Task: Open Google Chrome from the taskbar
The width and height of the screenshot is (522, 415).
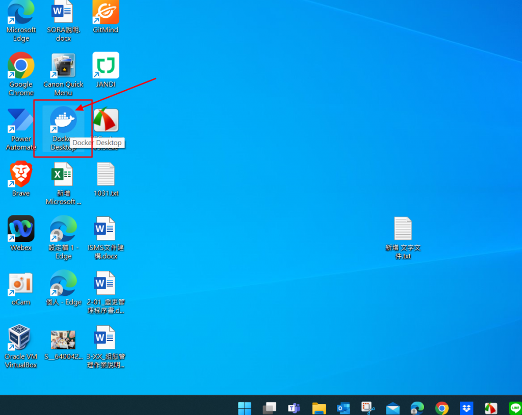Action: click(x=442, y=408)
